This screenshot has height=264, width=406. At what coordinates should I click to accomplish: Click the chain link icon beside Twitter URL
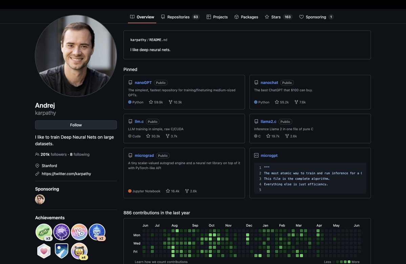point(37,174)
